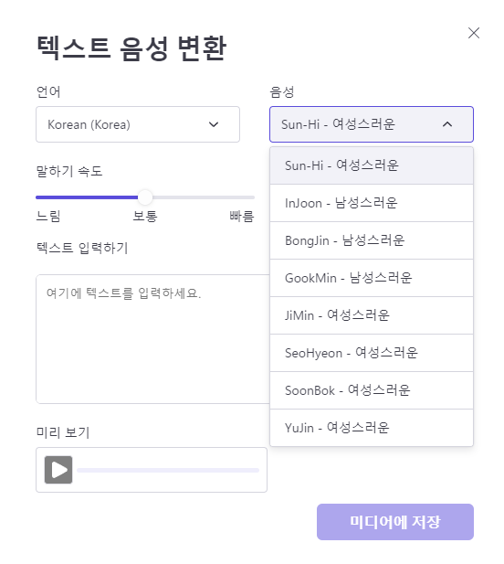Set speaking speed to 느림
Screen dimensions: 504x564
pos(48,216)
